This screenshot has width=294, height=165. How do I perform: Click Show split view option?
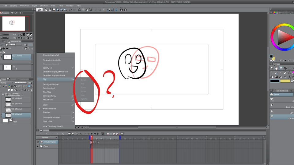point(51,55)
